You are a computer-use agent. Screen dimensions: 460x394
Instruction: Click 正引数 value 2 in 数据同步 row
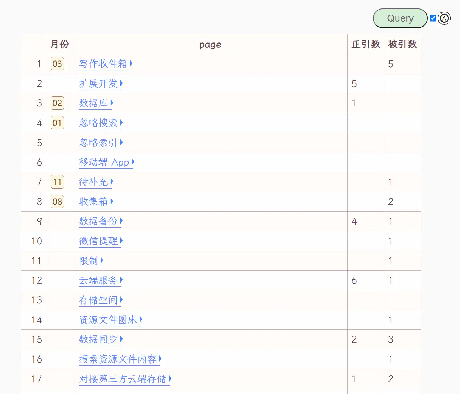[x=354, y=340]
